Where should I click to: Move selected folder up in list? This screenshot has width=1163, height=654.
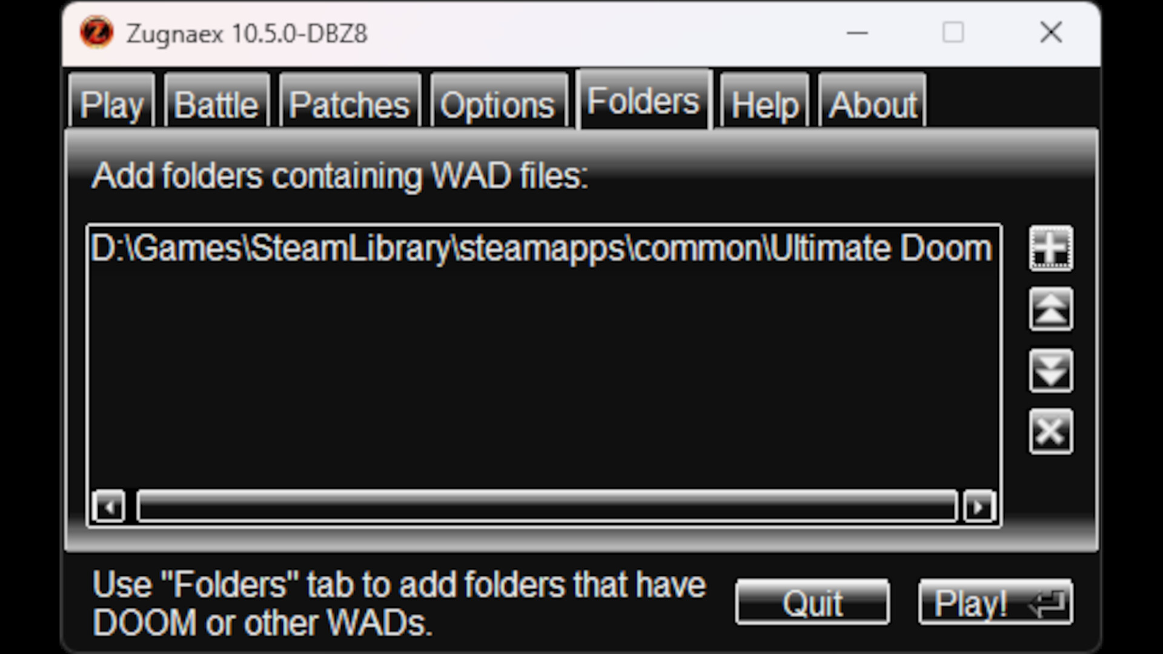1051,309
